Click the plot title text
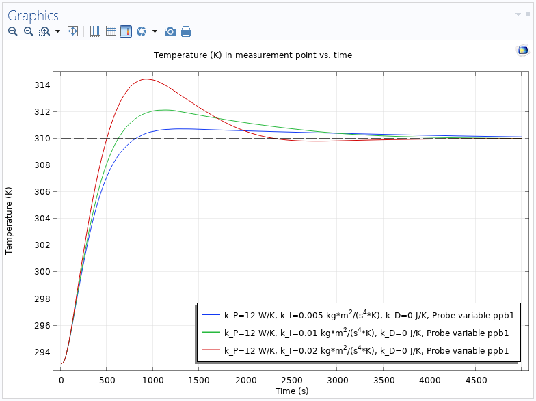The image size is (536, 401). 252,55
